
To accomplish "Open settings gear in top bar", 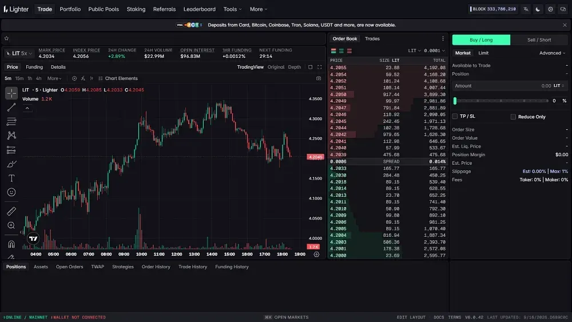I will [x=550, y=9].
